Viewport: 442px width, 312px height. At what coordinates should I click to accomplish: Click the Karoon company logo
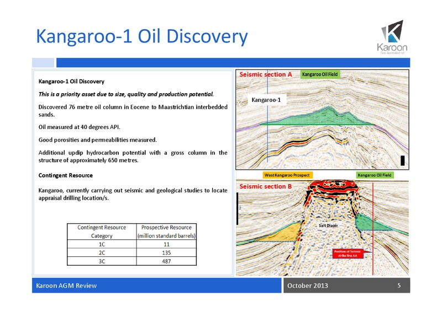[392, 37]
